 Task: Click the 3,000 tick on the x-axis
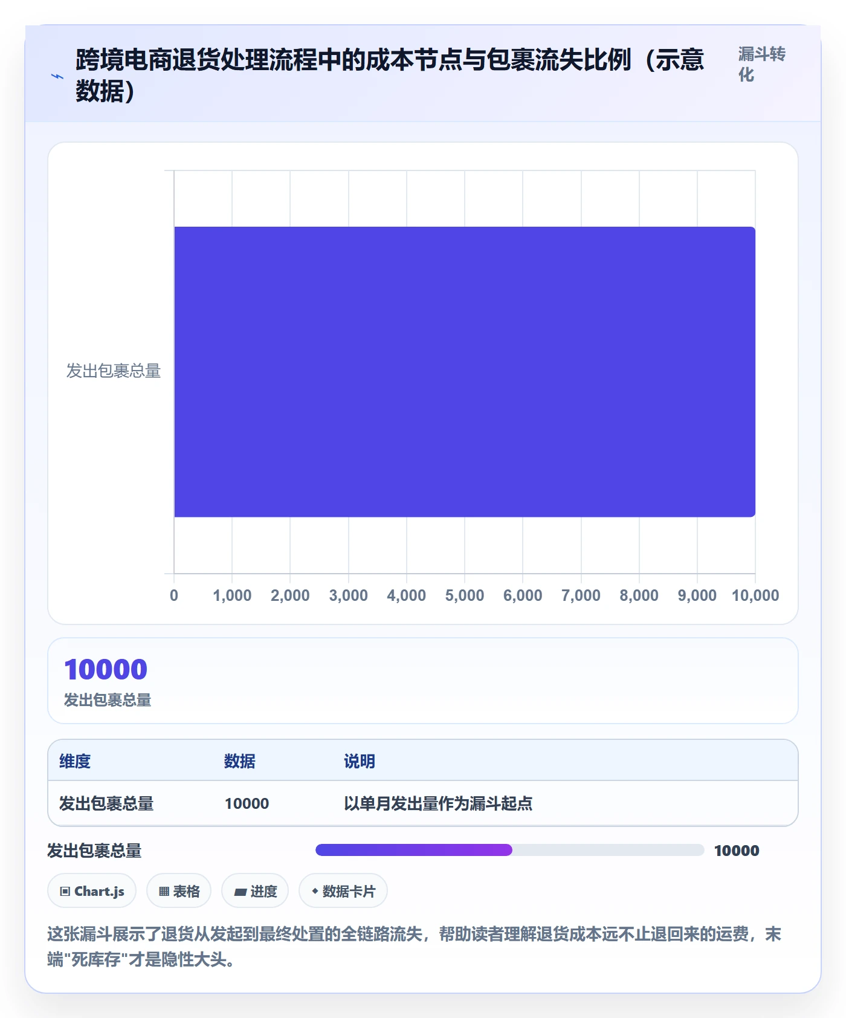point(349,595)
